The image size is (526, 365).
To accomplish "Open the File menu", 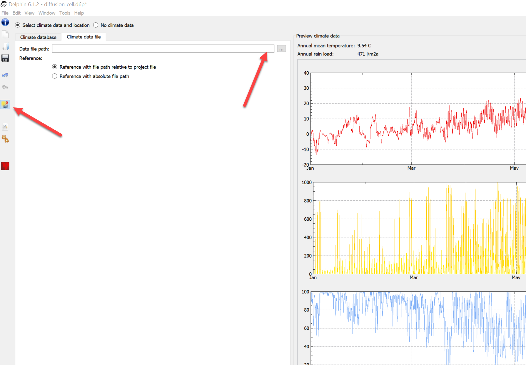I will pos(5,13).
